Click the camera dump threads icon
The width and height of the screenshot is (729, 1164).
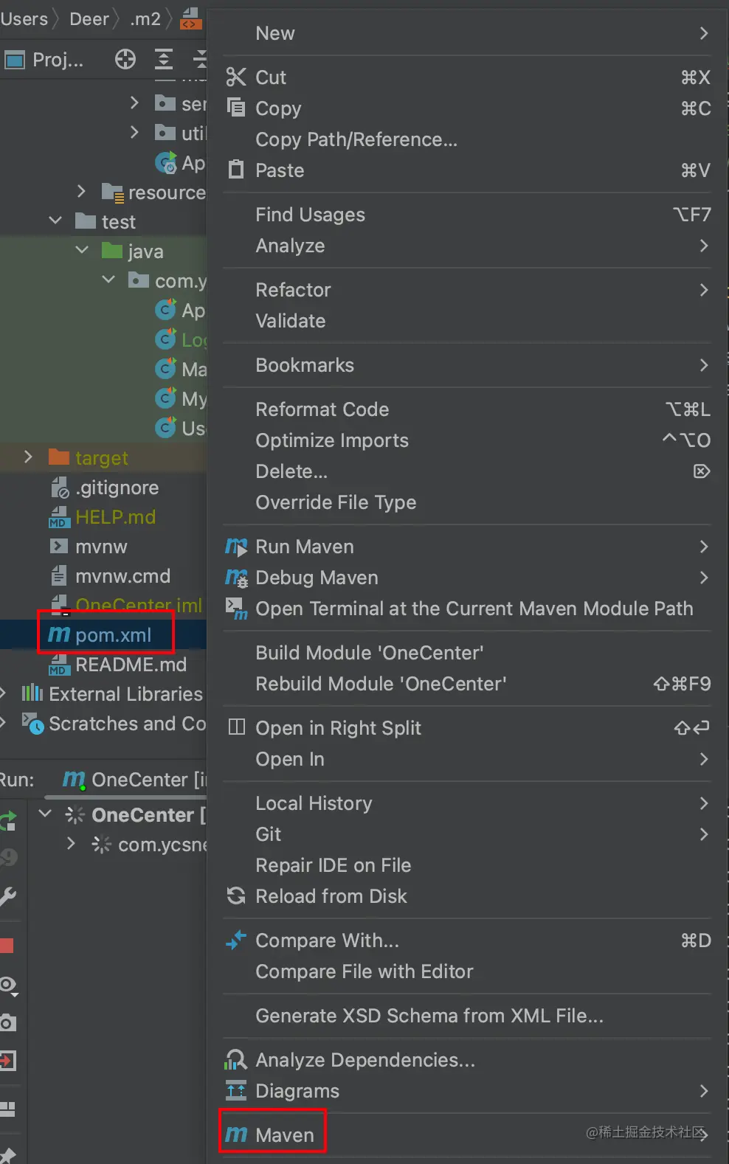8,1022
